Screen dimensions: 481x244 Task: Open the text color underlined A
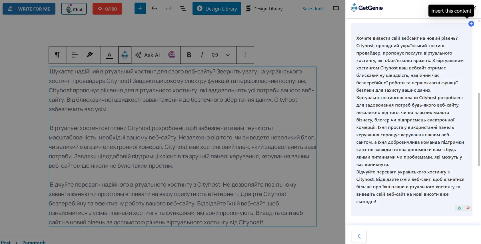[109, 55]
